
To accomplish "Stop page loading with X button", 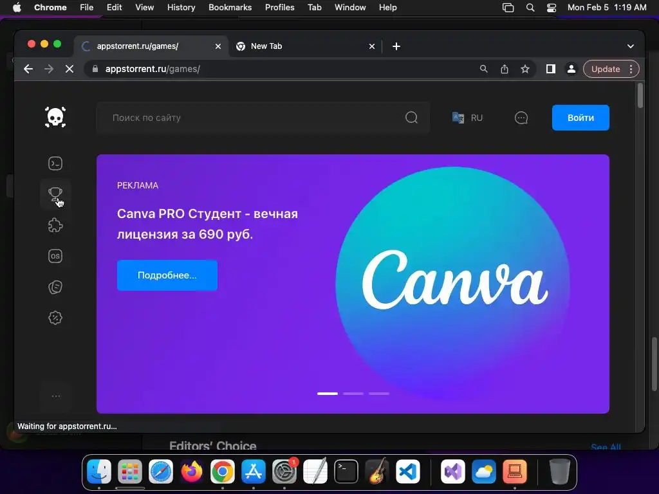I will click(x=70, y=69).
